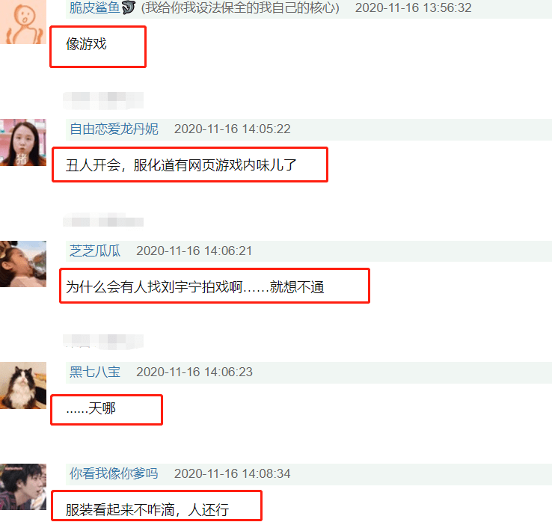Screen dimensions: 552x522
Task: Open avatar of user 自由恋爱龙丹妮
Action: click(23, 142)
